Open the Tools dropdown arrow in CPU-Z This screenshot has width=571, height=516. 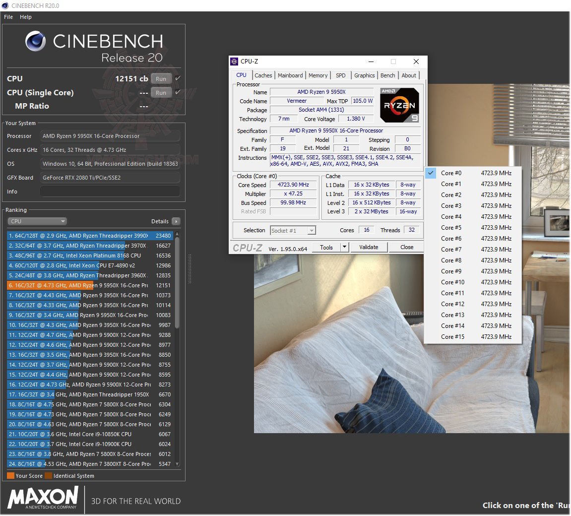tap(344, 247)
